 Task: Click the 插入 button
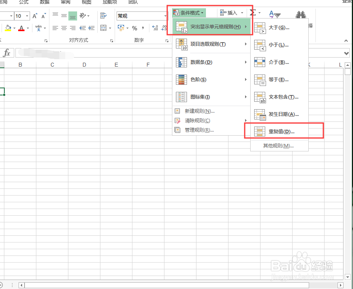228,13
